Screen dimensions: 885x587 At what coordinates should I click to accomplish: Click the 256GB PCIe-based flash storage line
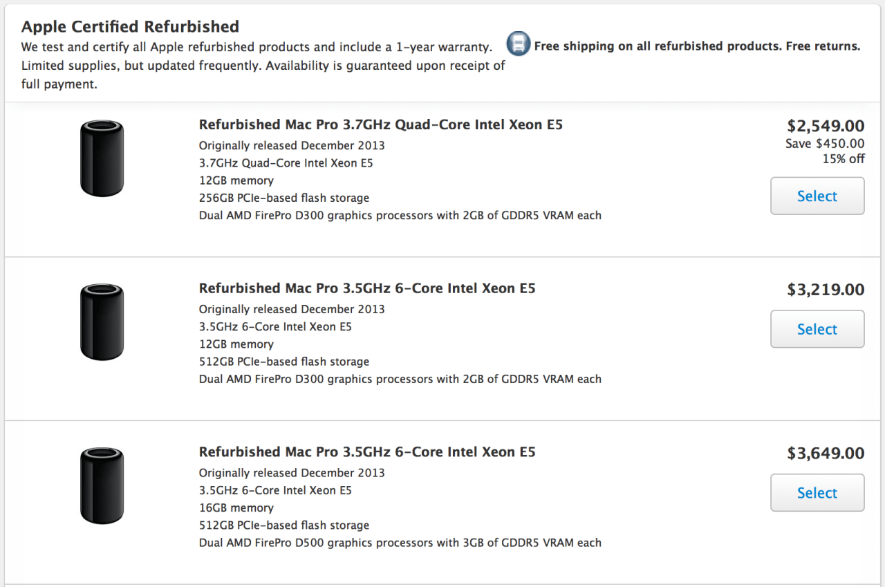click(x=283, y=198)
